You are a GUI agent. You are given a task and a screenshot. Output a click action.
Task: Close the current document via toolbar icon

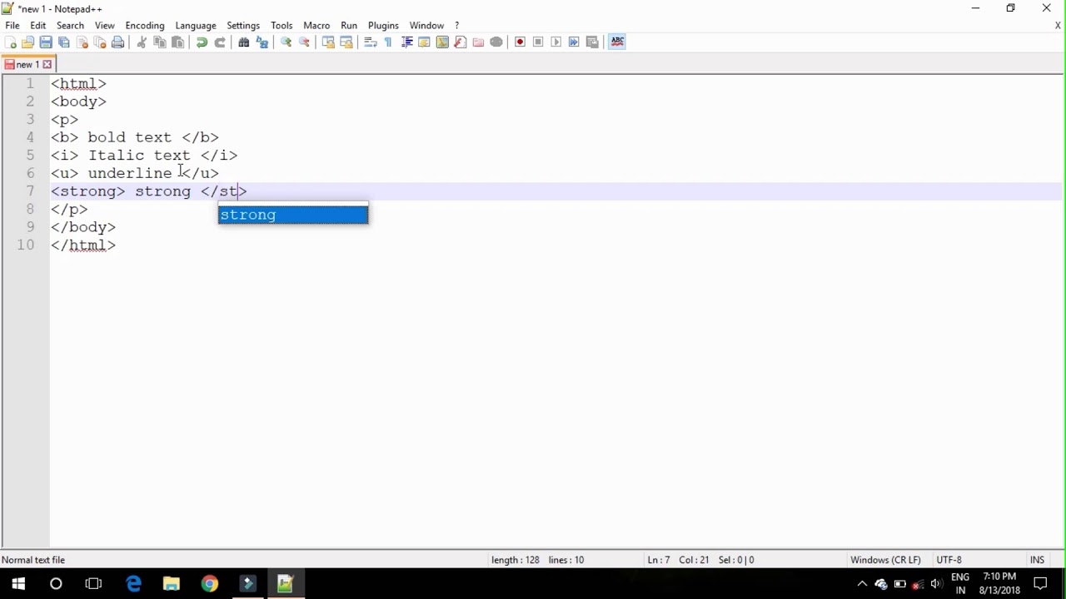[82, 42]
